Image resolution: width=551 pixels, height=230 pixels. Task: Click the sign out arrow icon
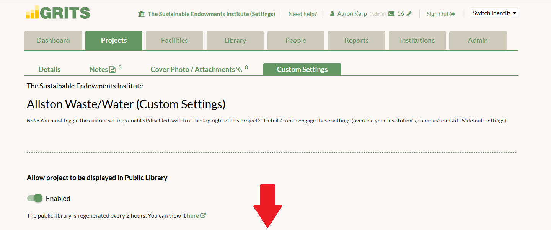[453, 14]
